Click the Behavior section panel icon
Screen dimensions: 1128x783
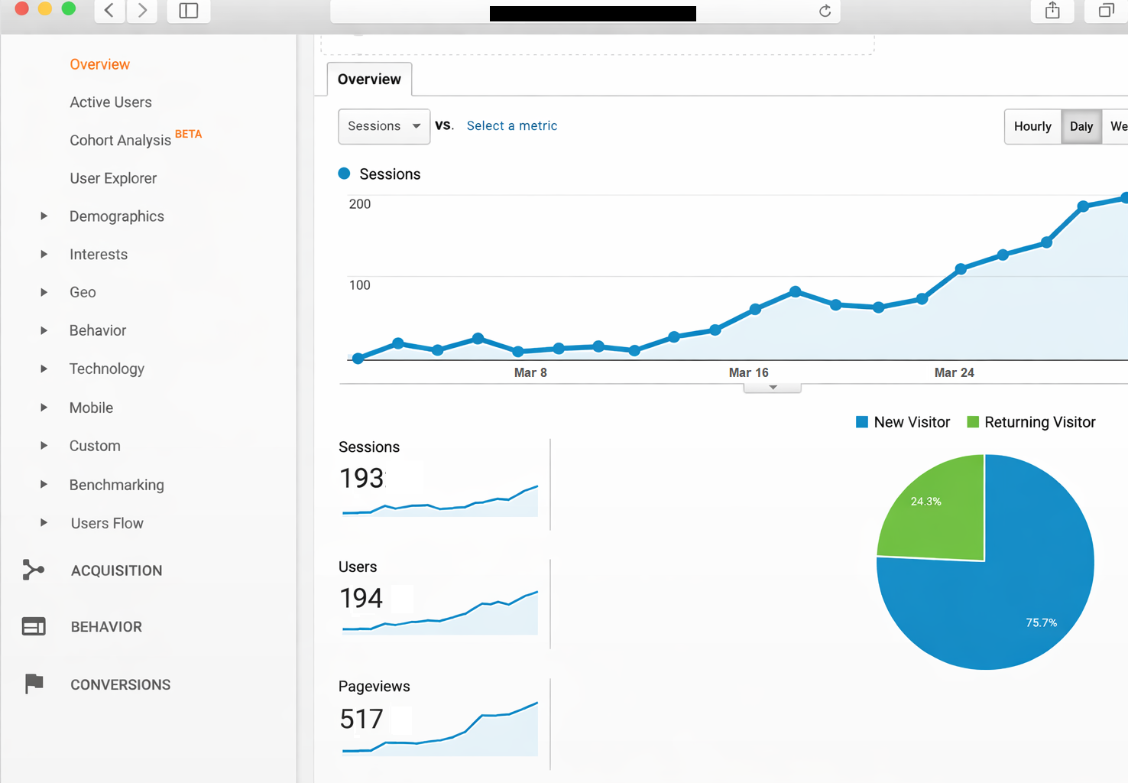coord(34,626)
